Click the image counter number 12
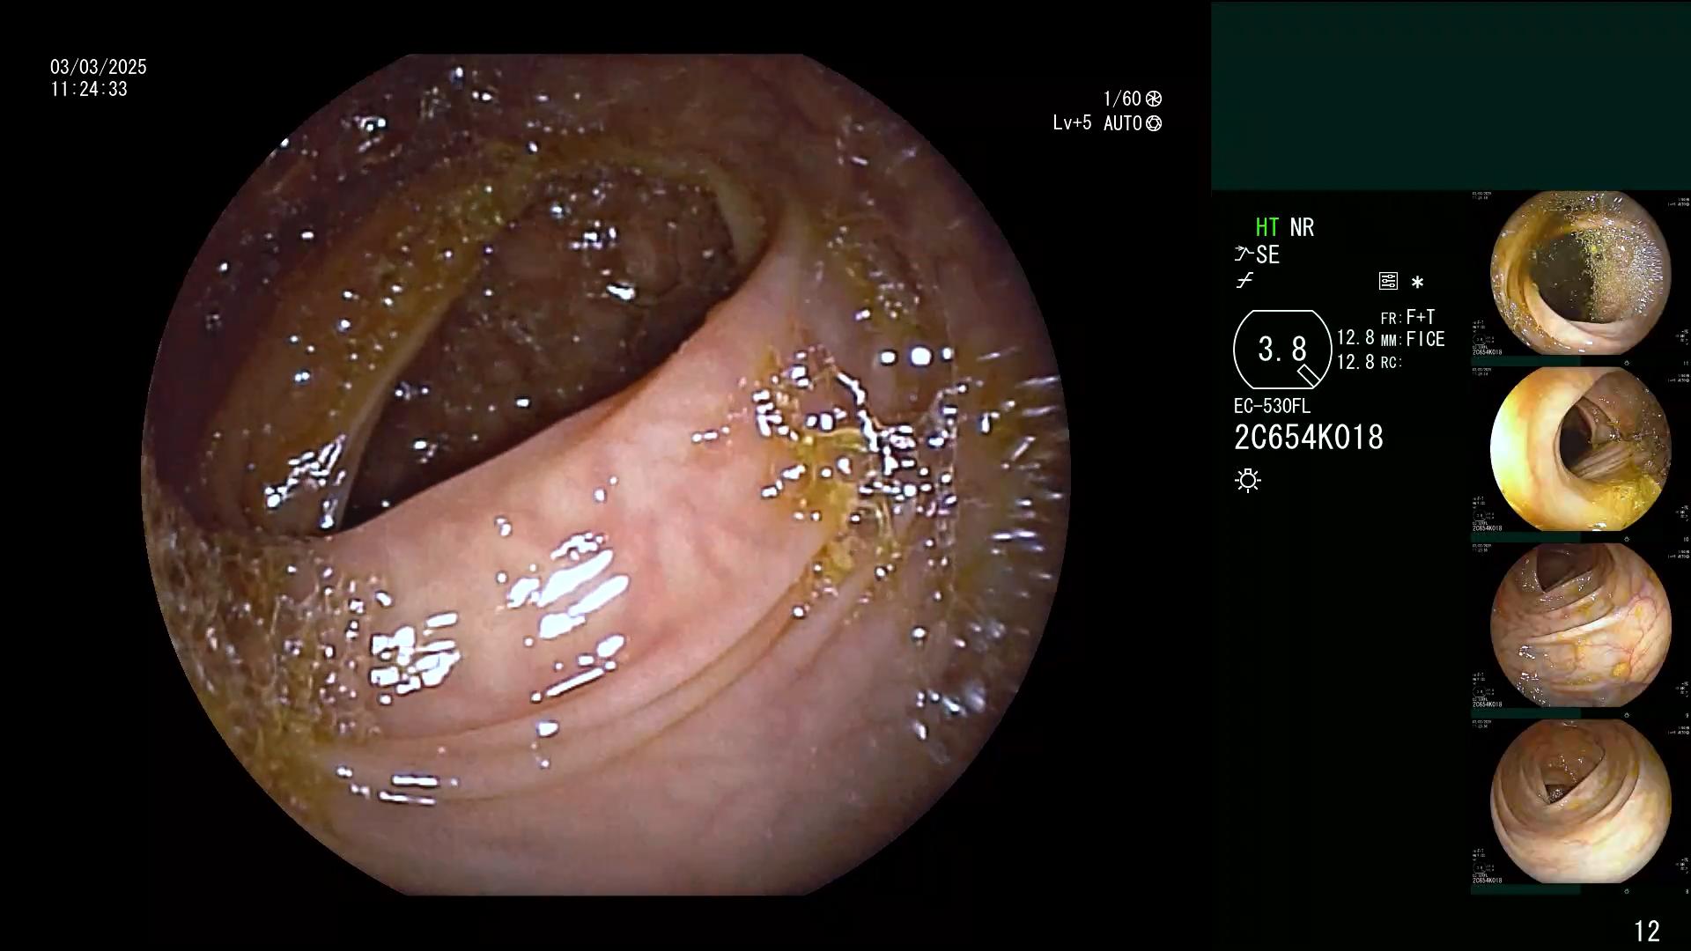The image size is (1691, 951). point(1647,932)
